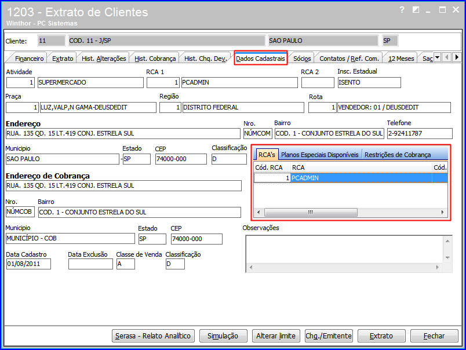Go to the Hist. Cobrança tab
Viewport: 466px width, 350px height.
pyautogui.click(x=155, y=59)
